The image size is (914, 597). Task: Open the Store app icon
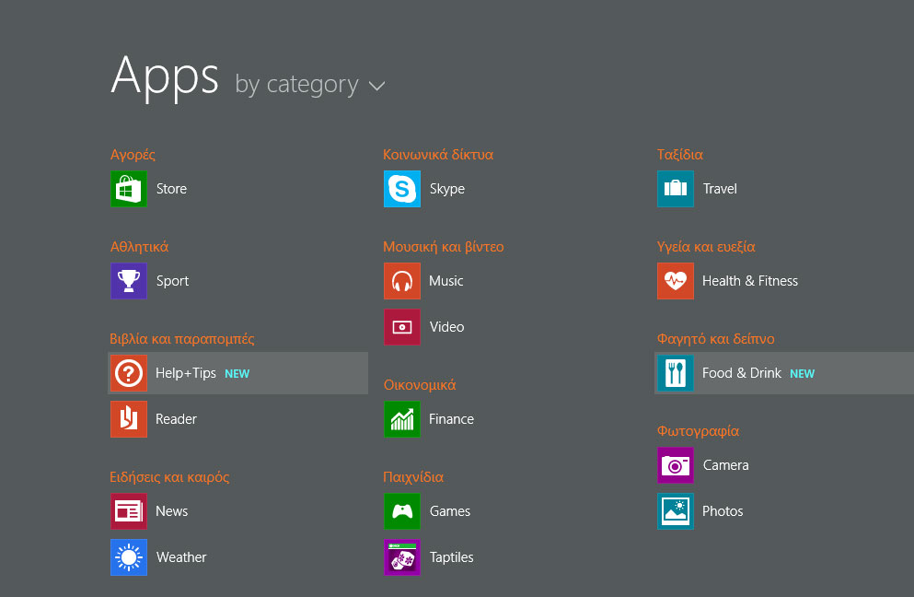(129, 189)
